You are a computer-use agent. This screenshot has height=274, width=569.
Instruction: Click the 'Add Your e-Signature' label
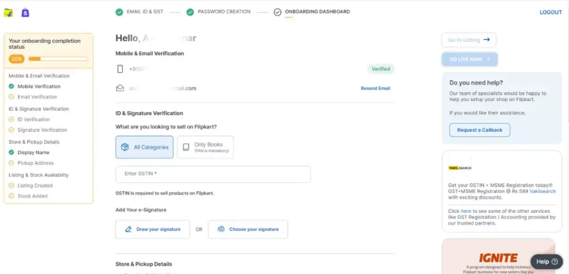pyautogui.click(x=141, y=210)
